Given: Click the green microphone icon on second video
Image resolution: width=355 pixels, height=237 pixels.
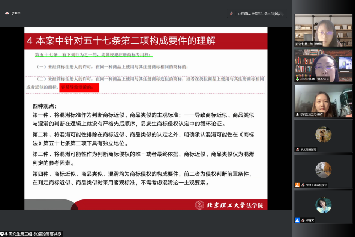Looking at the screenshot, I should [x=297, y=79].
